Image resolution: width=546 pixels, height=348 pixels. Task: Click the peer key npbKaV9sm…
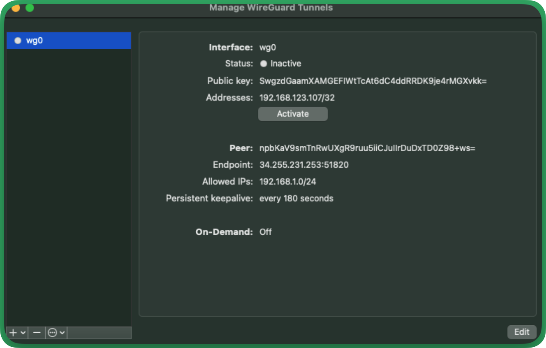pos(367,148)
